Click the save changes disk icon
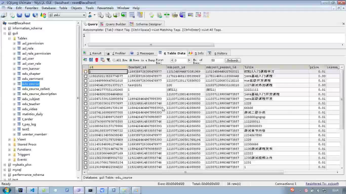This screenshot has width=346, height=194. (x=91, y=60)
